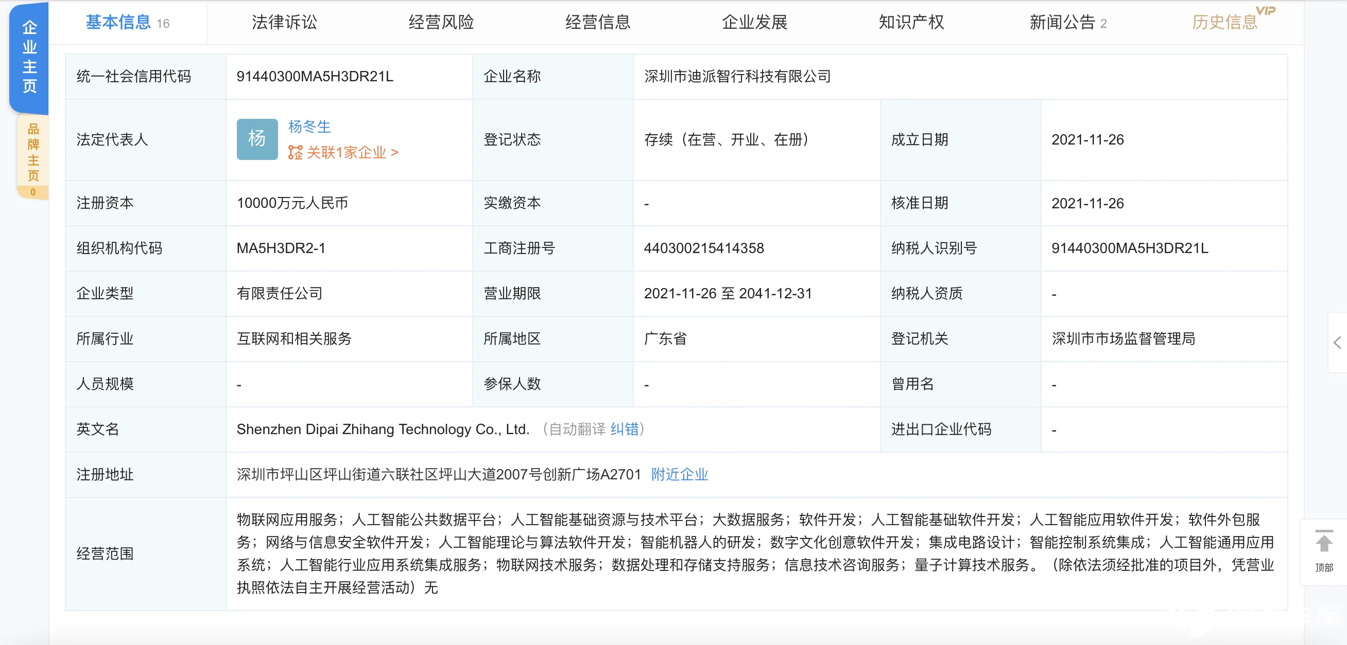Click registered capital 10000万元人民币

click(292, 203)
